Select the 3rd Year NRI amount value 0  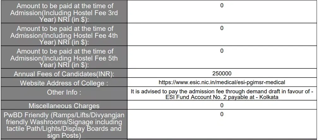pyautogui.click(x=222, y=5)
